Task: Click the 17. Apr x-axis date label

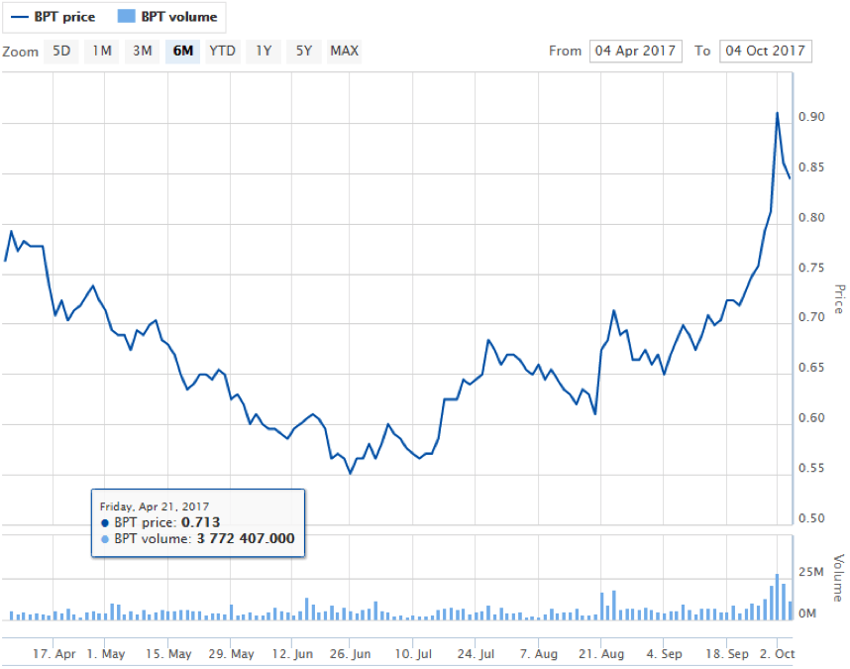Action: click(54, 654)
